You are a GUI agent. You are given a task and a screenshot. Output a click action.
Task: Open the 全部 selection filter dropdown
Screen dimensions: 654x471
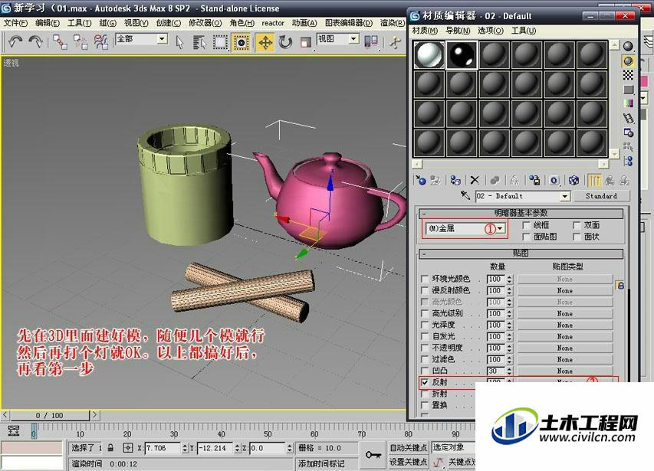click(x=163, y=39)
